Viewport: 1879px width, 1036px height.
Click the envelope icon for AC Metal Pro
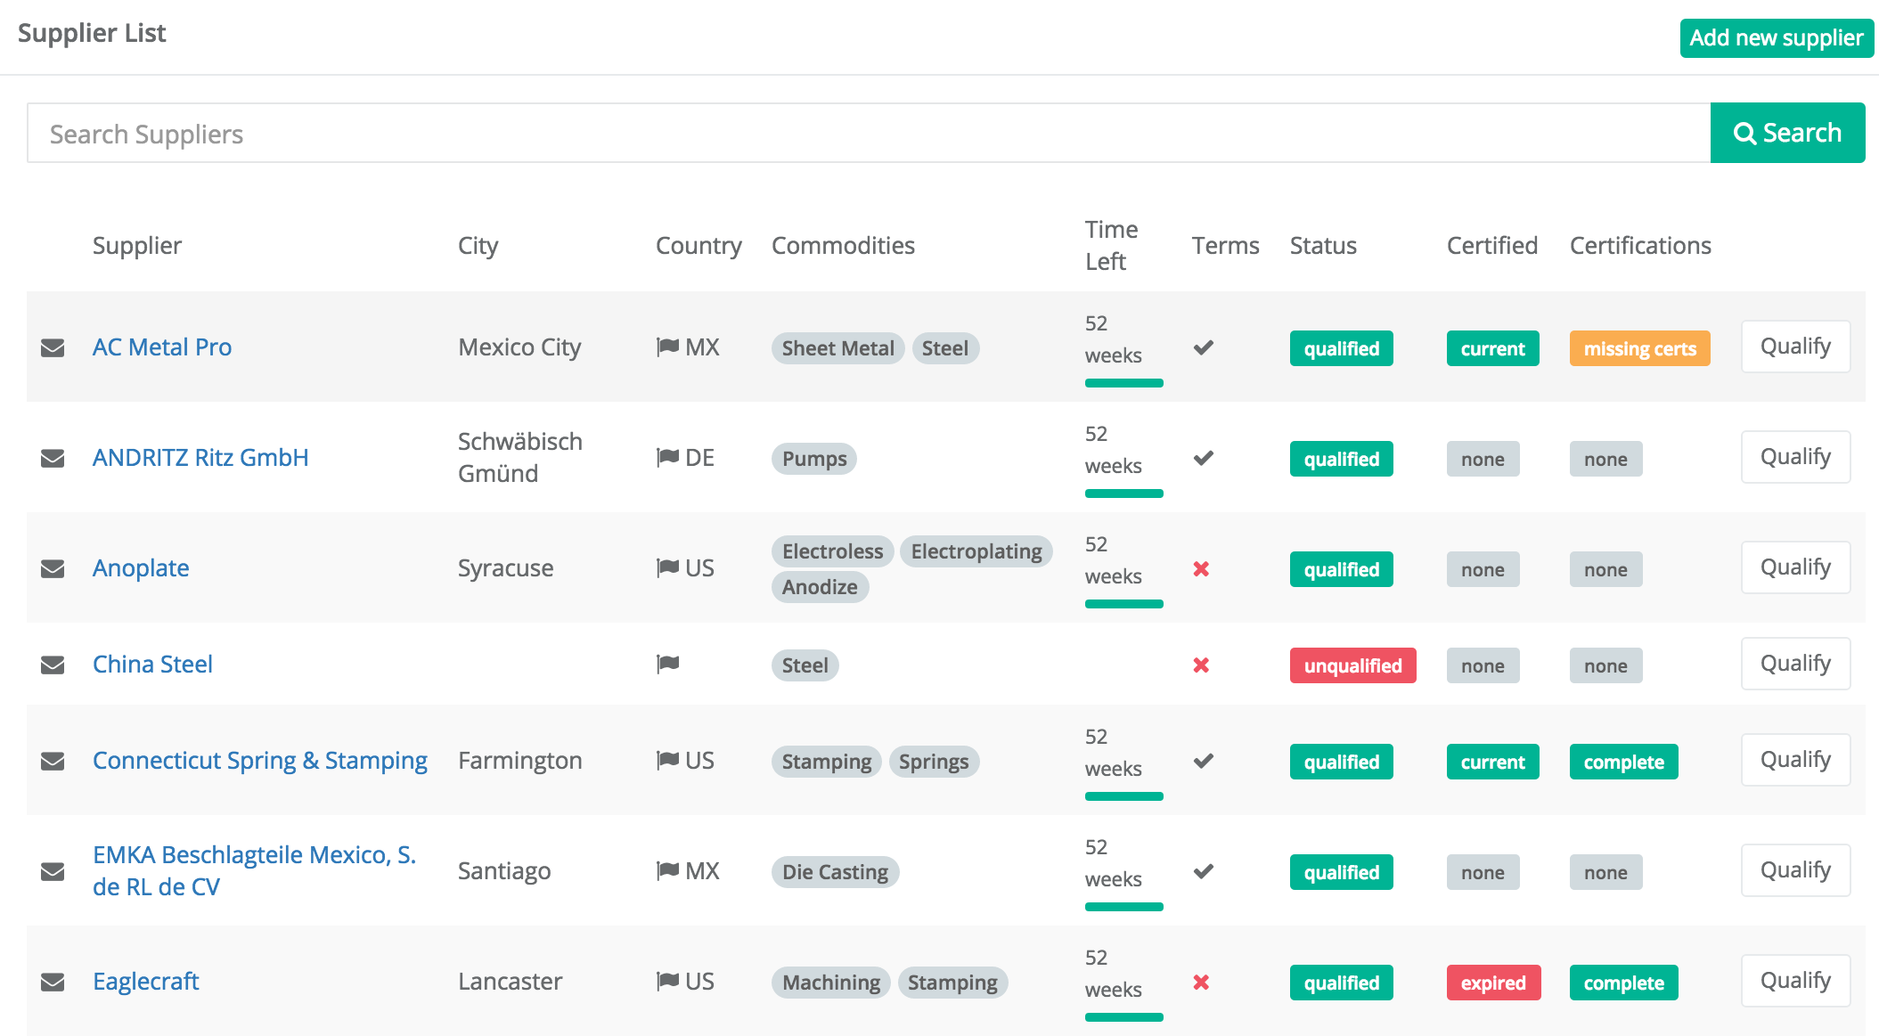(x=53, y=347)
